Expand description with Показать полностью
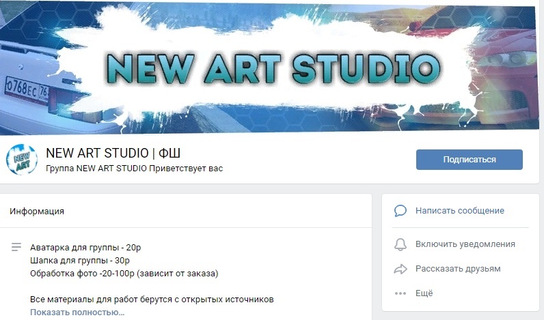This screenshot has height=320, width=544. point(77,312)
